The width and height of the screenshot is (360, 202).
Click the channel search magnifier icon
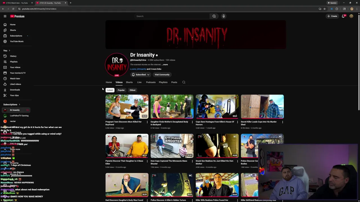tap(184, 82)
